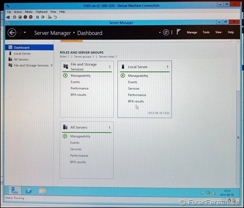Image resolution: width=244 pixels, height=208 pixels.
Task: Click the Refresh icon in Server Manager
Action: tap(166, 32)
